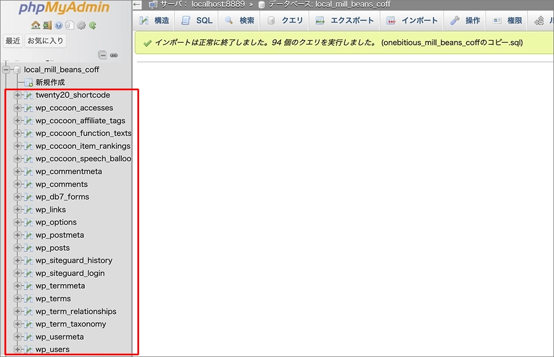Open the blue question-mark help icon
This screenshot has width=554, height=357.
tap(59, 25)
